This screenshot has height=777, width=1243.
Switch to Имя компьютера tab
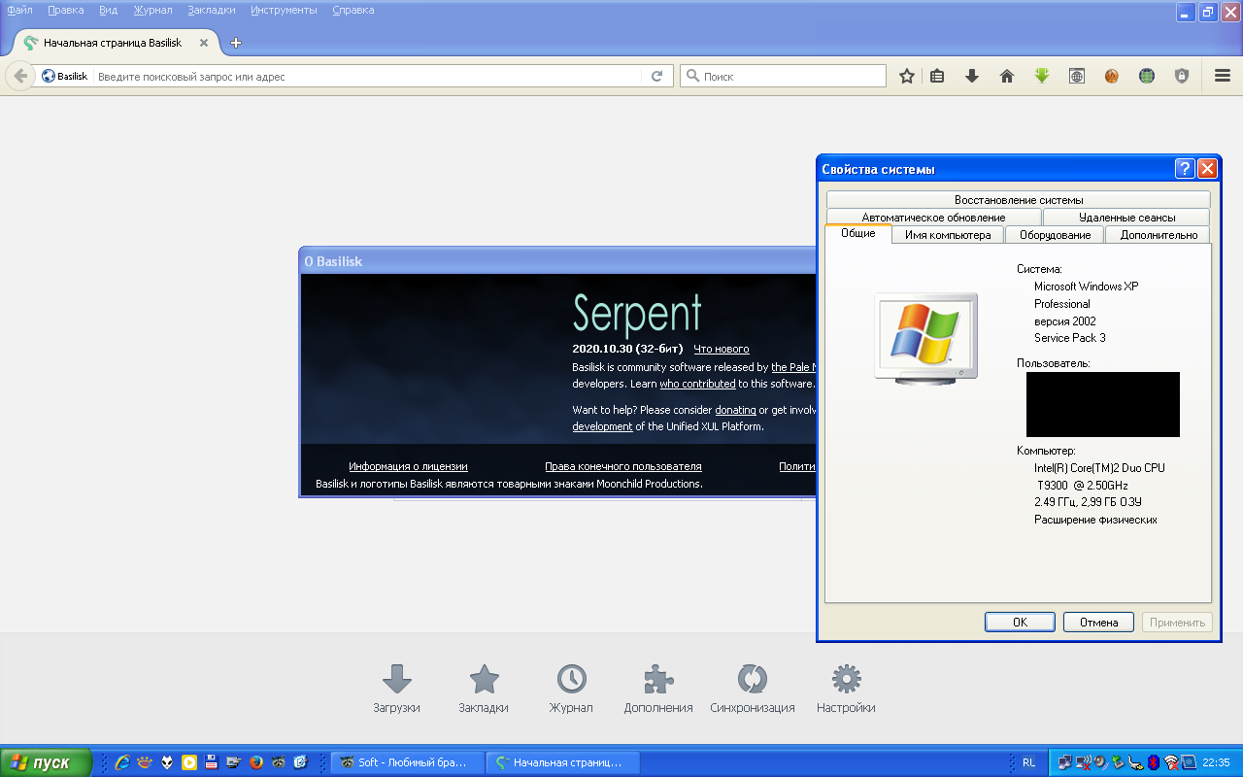coord(948,235)
